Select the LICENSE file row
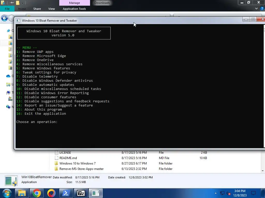This screenshot has width=265, height=198. click(x=131, y=153)
